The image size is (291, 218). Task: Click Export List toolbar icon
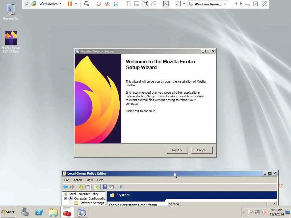(96, 187)
